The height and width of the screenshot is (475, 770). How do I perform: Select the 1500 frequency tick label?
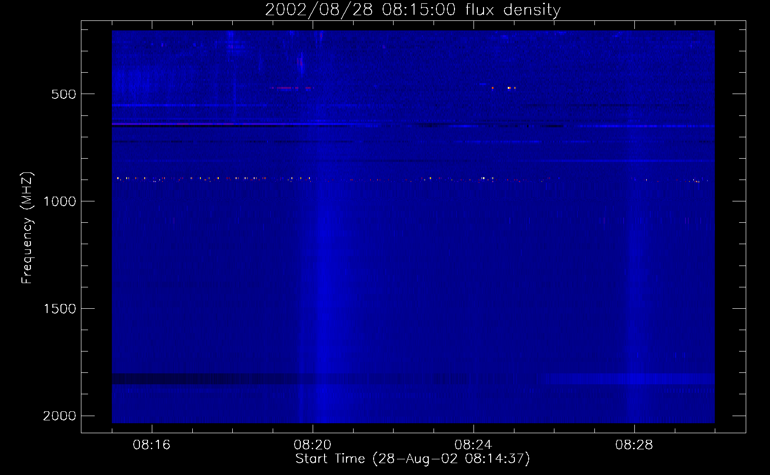[x=59, y=309]
